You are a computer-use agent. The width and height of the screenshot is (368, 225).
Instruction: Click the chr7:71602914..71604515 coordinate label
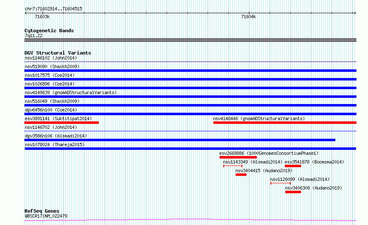click(53, 9)
